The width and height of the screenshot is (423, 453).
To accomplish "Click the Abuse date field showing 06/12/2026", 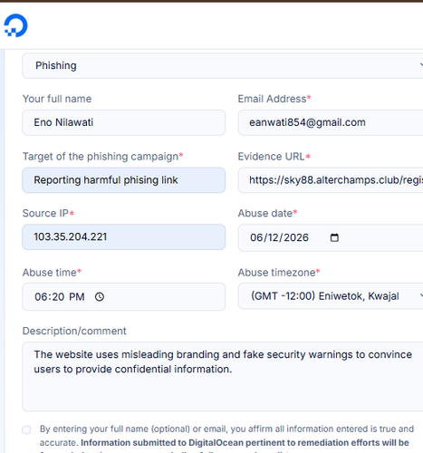I will (331, 237).
